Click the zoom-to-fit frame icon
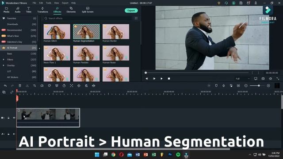This screenshot has width=283, height=159. (72, 86)
